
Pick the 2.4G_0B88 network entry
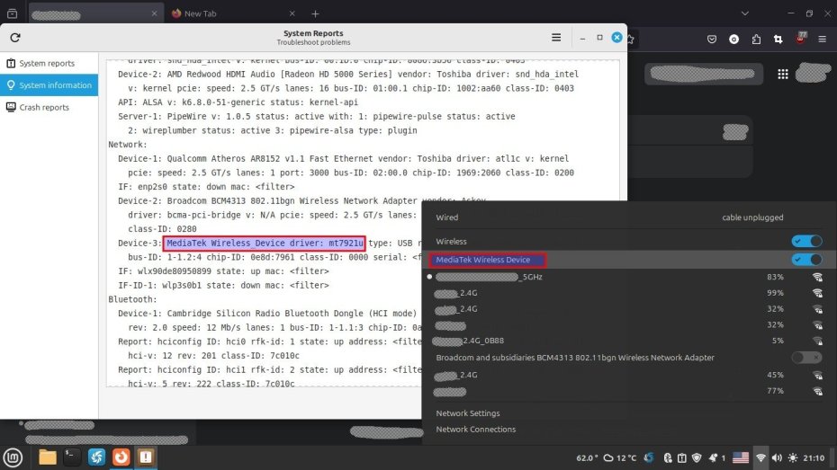(629, 341)
